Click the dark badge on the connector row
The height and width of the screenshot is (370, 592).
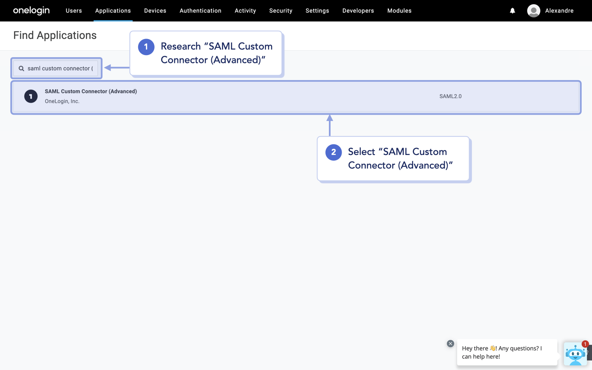31,96
